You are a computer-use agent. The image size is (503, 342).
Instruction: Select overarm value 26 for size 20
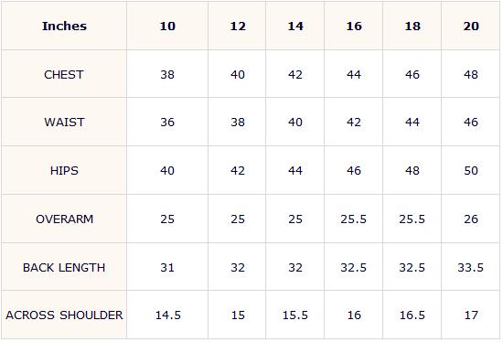471,219
